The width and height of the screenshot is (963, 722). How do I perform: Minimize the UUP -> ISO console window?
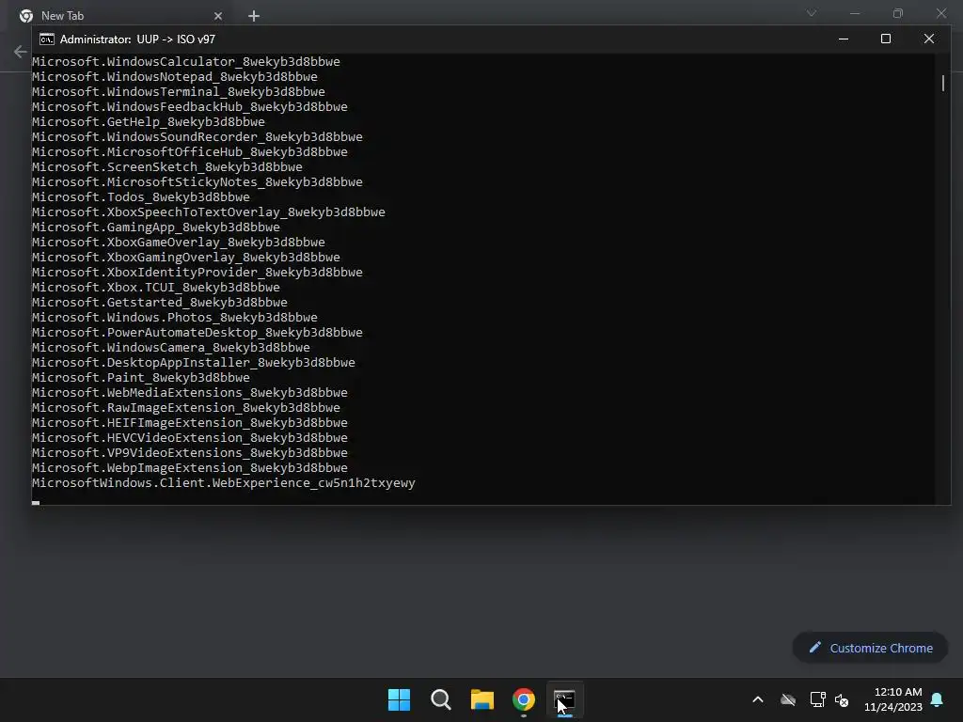tap(844, 39)
